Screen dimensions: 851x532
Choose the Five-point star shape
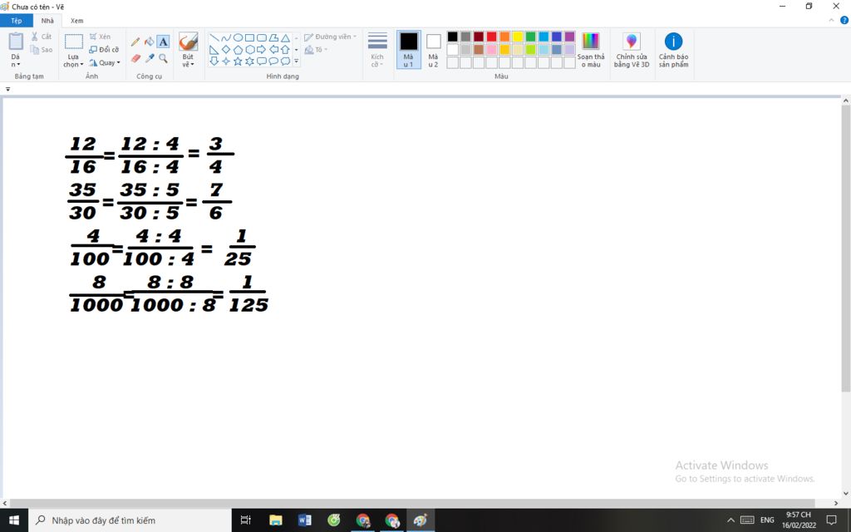tap(238, 62)
